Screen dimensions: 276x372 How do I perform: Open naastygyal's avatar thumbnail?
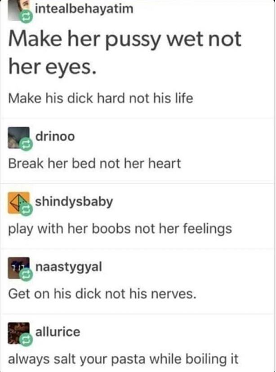(18, 268)
